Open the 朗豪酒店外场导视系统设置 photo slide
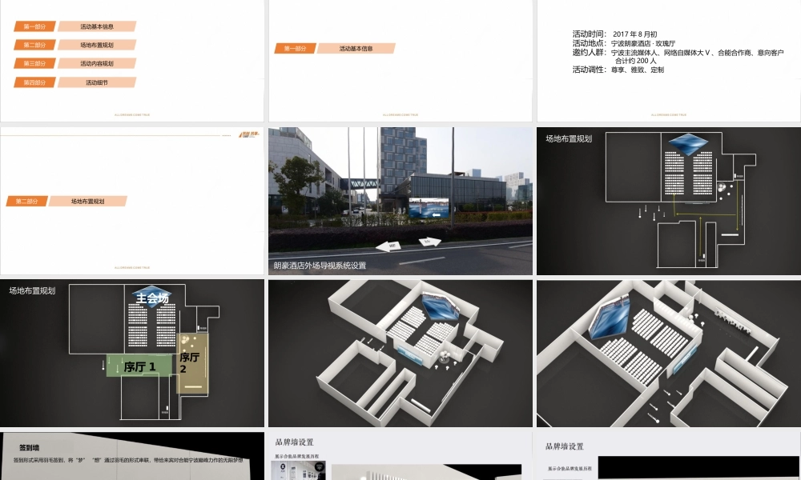Viewport: 801px width, 480px height. pyautogui.click(x=400, y=201)
